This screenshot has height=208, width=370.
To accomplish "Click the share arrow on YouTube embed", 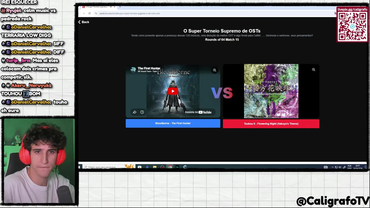I will pyautogui.click(x=134, y=112).
